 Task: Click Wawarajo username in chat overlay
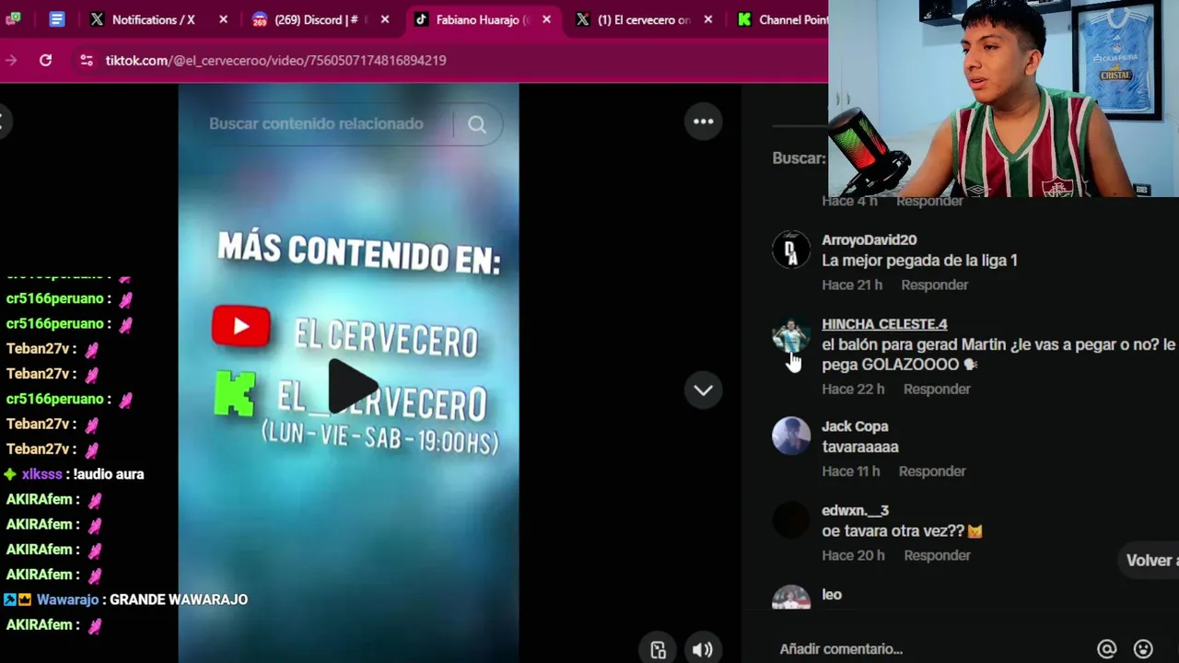coord(67,599)
